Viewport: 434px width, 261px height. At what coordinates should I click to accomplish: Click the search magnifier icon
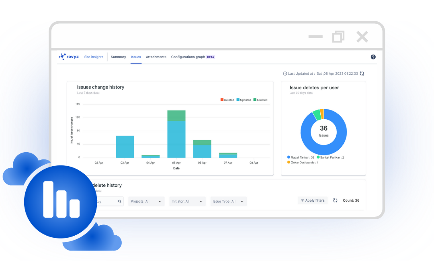click(x=120, y=202)
